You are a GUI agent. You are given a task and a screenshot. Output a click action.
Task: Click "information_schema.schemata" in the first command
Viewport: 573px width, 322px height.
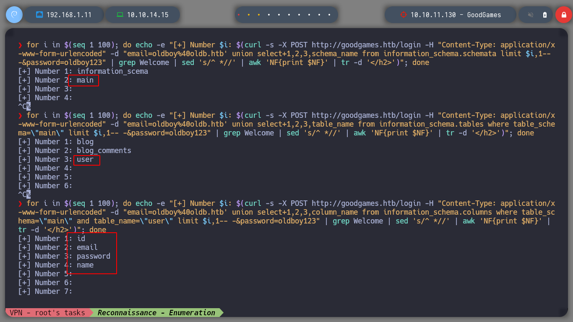440,54
